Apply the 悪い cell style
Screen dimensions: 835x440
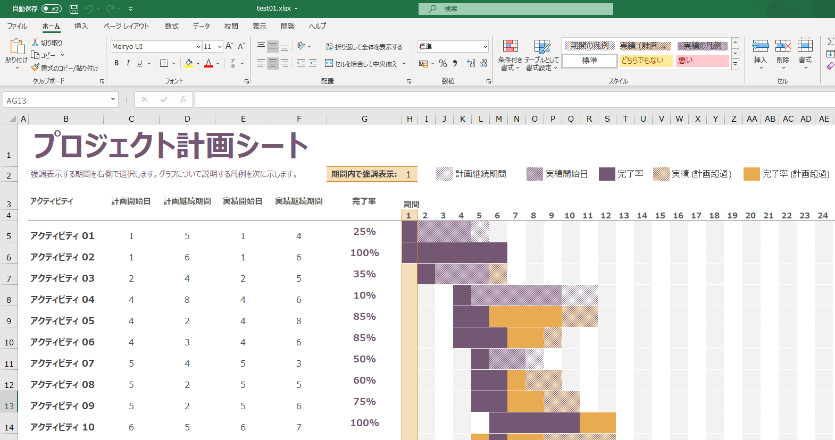[702, 61]
